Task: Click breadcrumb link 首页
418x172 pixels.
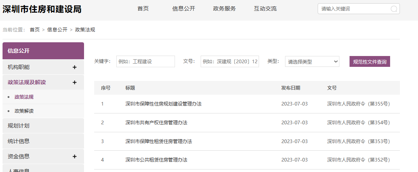Action: (x=35, y=30)
